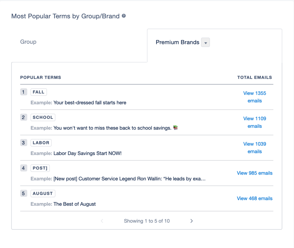Click the POST] term tag
The height and width of the screenshot is (248, 294).
click(x=40, y=168)
